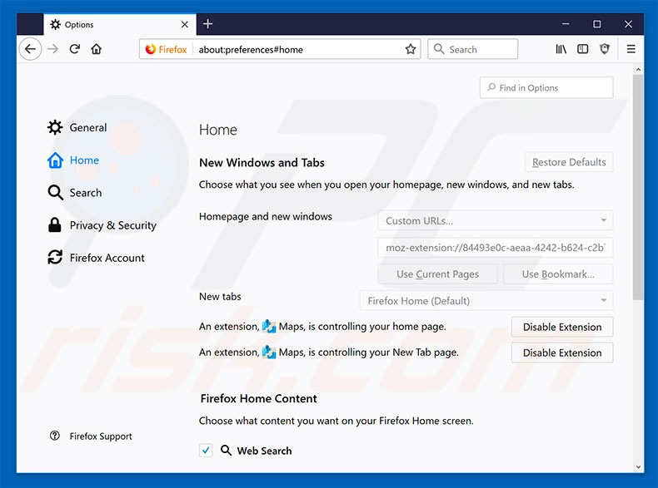Click the Maps extension icon in New Tab notice
658x488 pixels.
point(269,352)
